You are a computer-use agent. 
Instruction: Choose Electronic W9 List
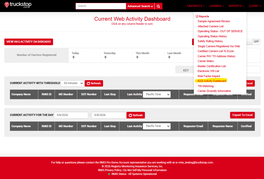point(208,71)
